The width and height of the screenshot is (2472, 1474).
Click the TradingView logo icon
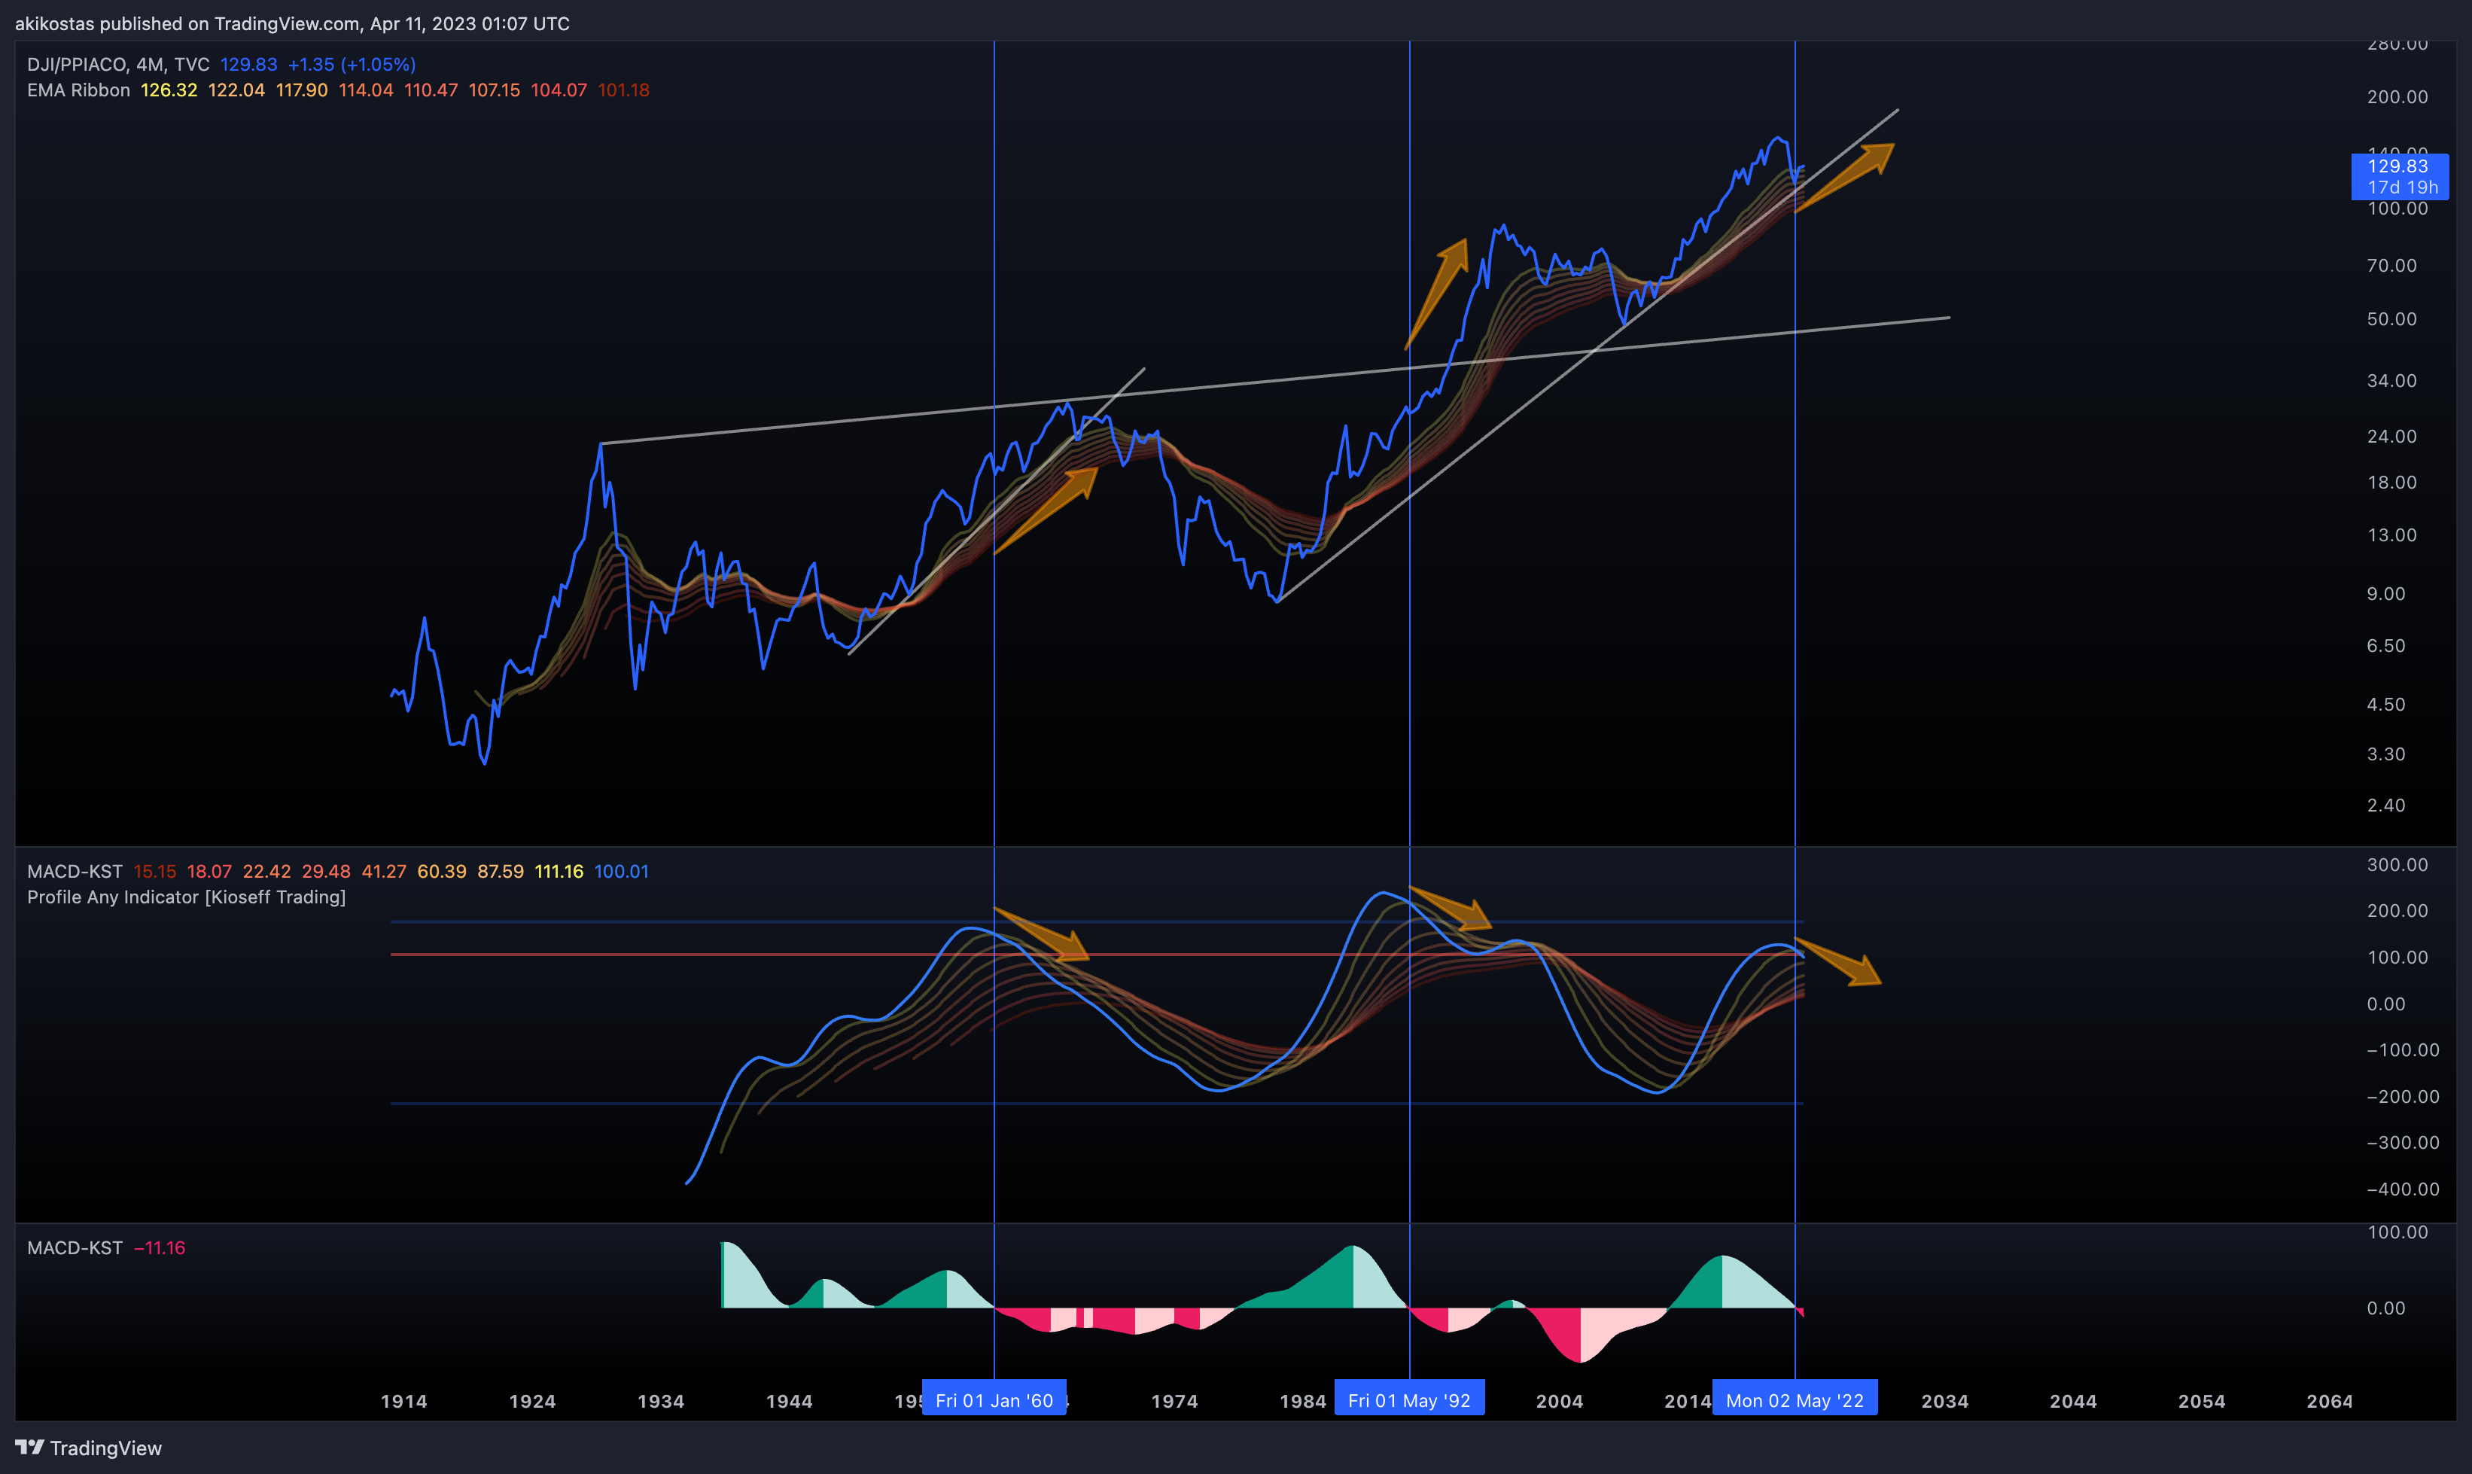point(30,1447)
